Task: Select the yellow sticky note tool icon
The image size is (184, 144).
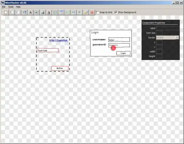Action: (x=86, y=12)
